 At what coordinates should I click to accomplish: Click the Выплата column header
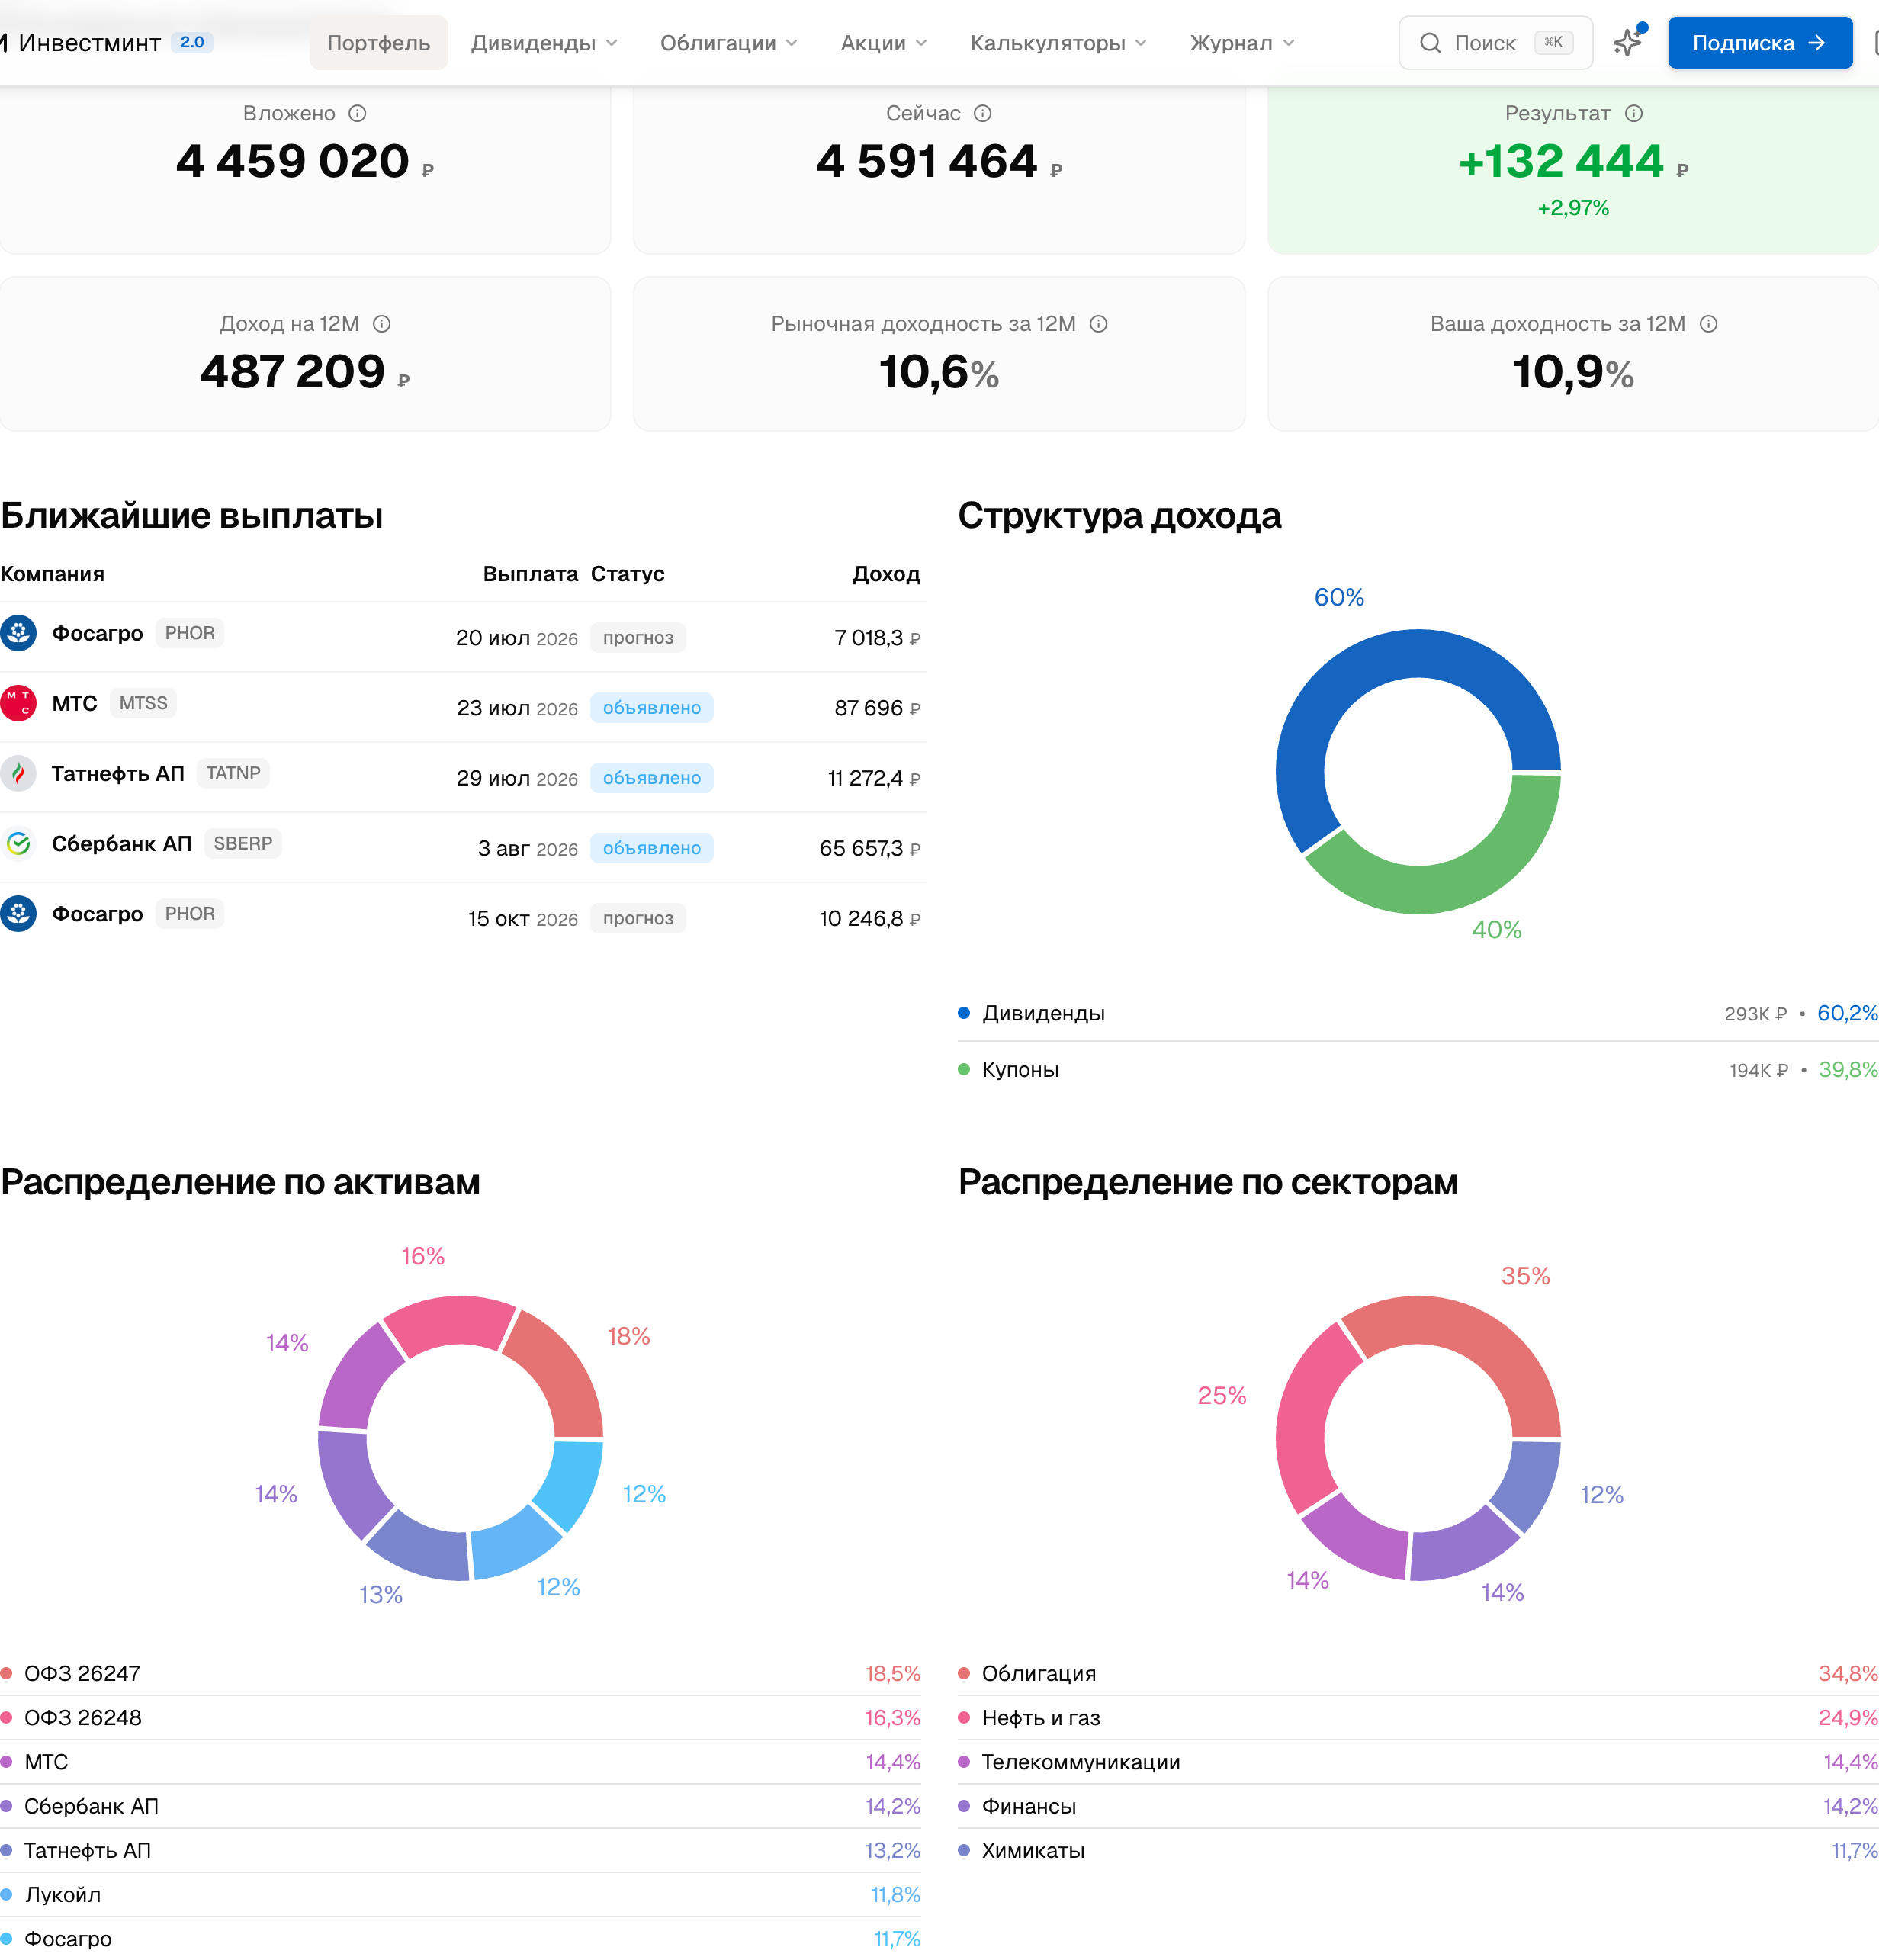[x=530, y=574]
